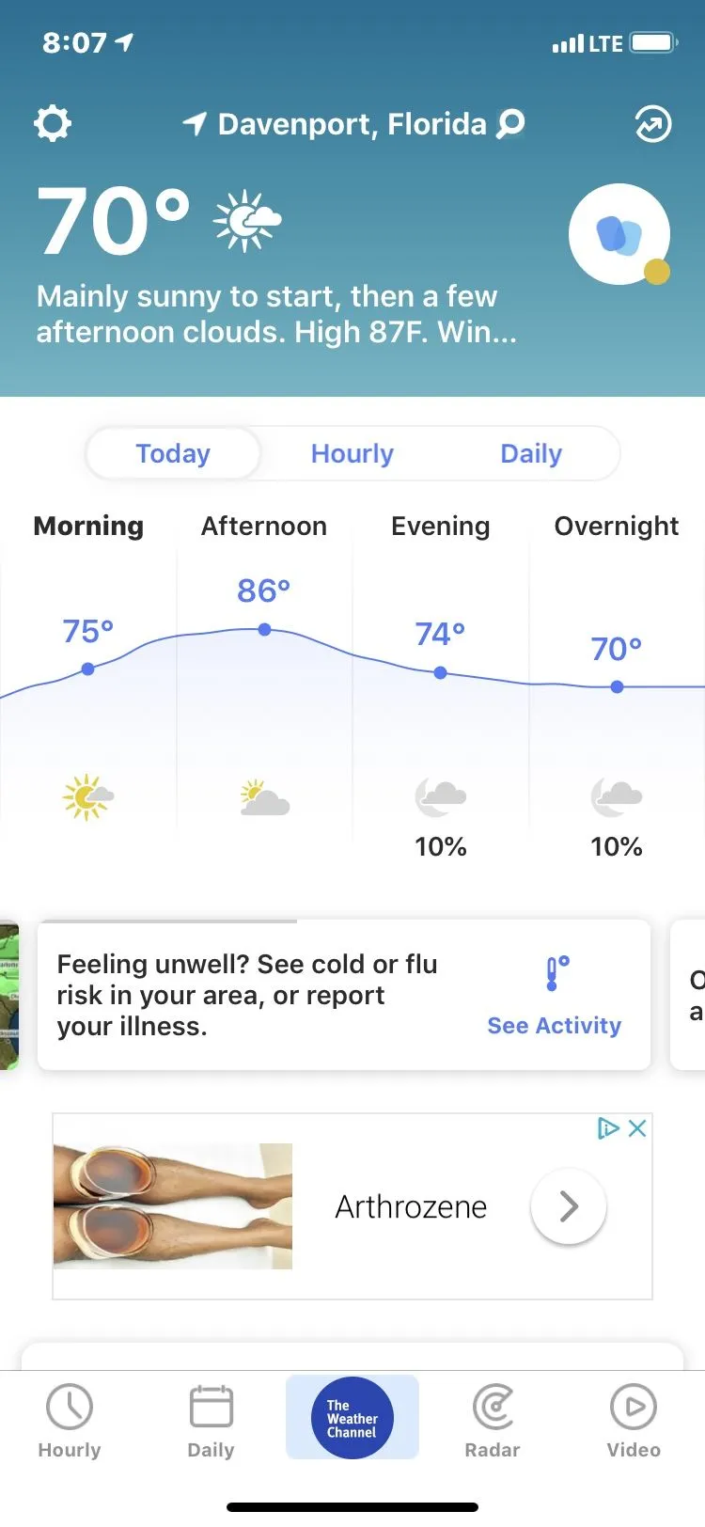This screenshot has width=705, height=1527.
Task: Switch to the Today segment
Action: (x=173, y=453)
